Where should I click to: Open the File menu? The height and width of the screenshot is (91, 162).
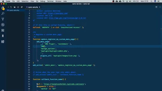tap(13, 1)
